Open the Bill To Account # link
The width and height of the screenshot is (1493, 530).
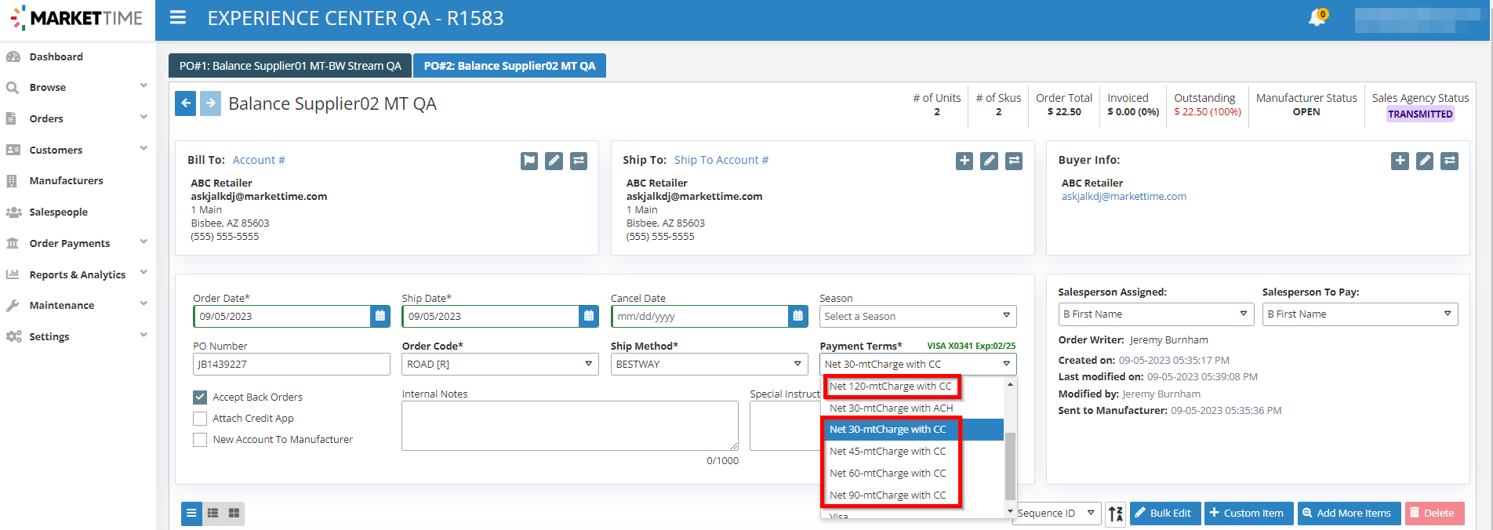click(259, 160)
